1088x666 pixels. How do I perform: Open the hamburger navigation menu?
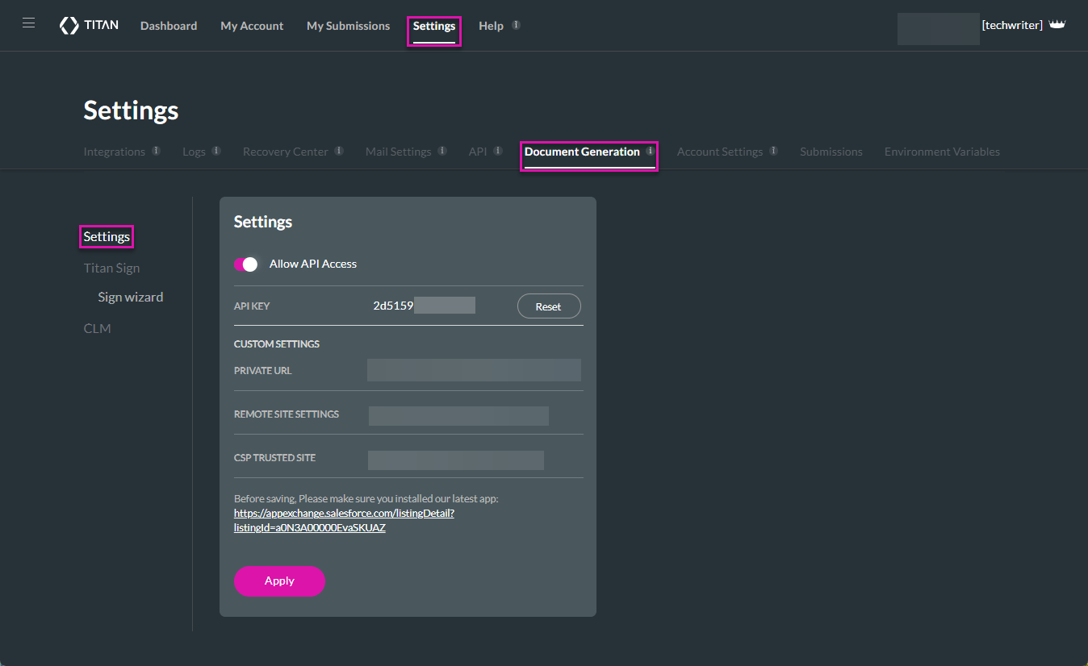pos(28,22)
